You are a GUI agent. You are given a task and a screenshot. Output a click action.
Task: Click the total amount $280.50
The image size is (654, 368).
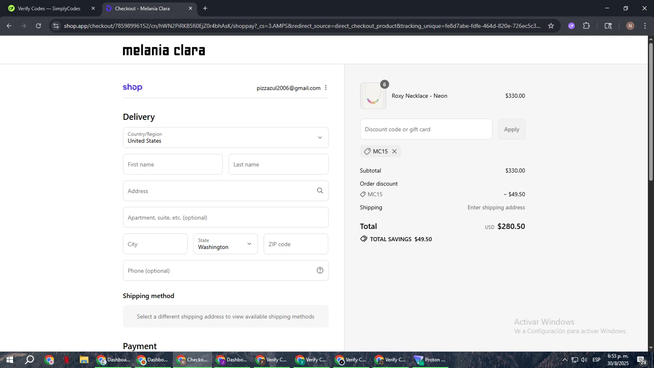click(511, 226)
